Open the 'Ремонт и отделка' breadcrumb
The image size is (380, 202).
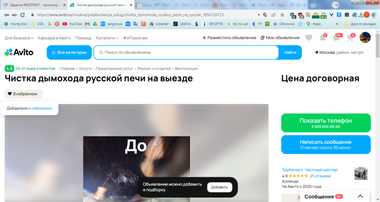(154, 69)
